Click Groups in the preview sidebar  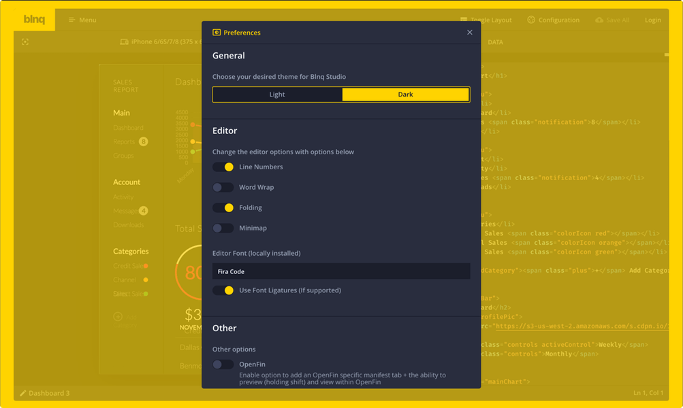click(x=123, y=156)
